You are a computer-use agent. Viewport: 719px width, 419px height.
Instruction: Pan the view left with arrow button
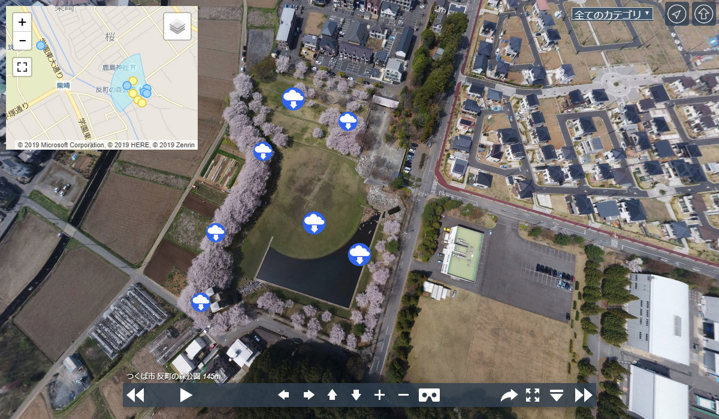click(284, 395)
